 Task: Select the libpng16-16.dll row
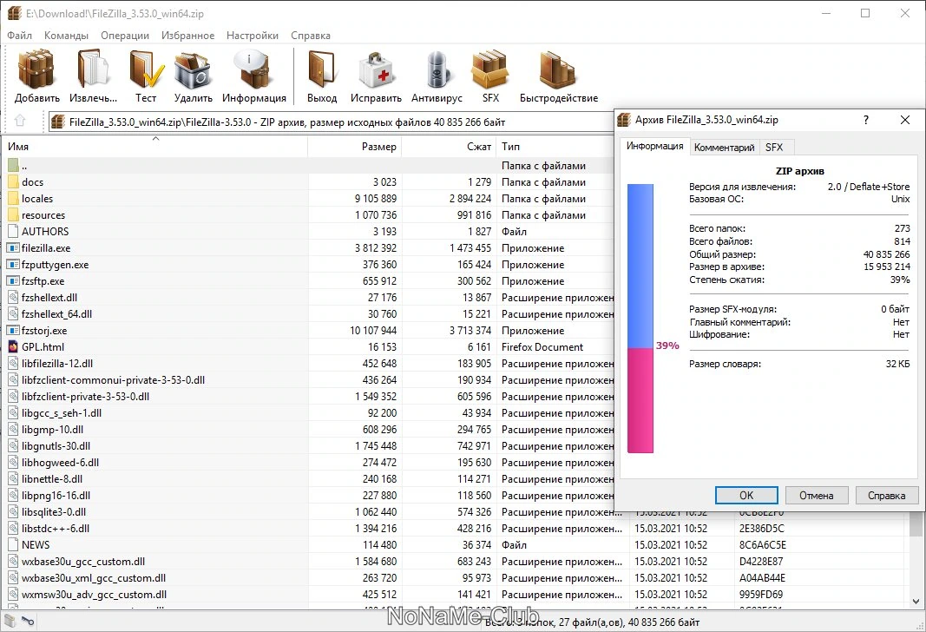pos(307,496)
